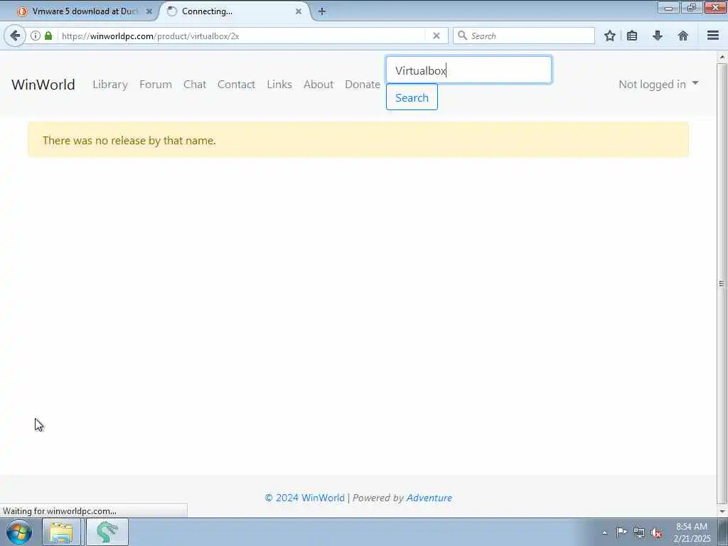Close the Vmware 5 download tab
The height and width of the screenshot is (546, 728).
click(x=149, y=11)
